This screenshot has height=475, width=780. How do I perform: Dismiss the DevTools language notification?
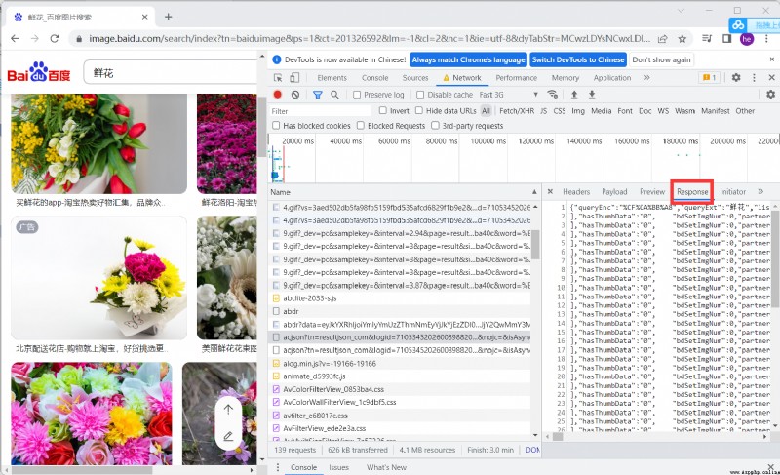point(771,59)
